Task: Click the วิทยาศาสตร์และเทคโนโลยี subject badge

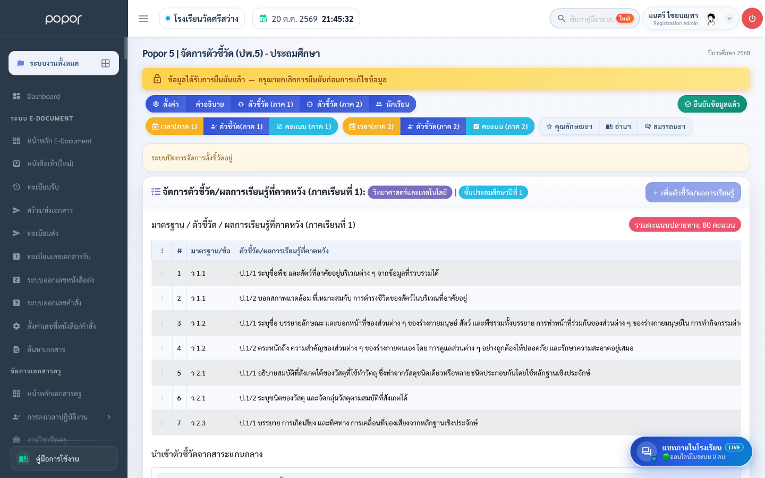Action: (x=410, y=192)
